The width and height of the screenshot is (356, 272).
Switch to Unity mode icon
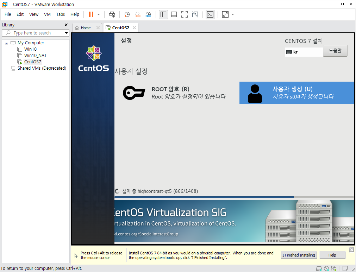(x=195, y=14)
